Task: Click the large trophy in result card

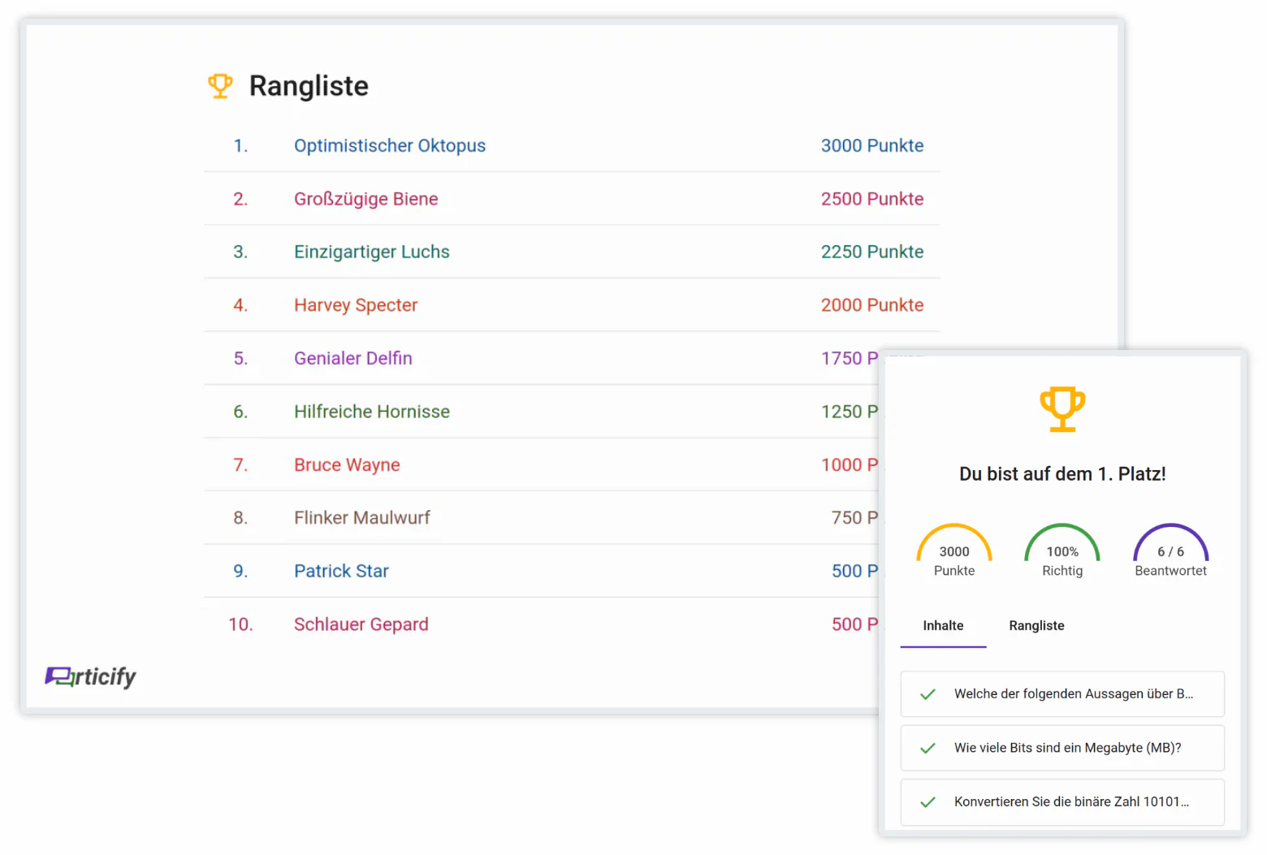Action: click(x=1062, y=408)
